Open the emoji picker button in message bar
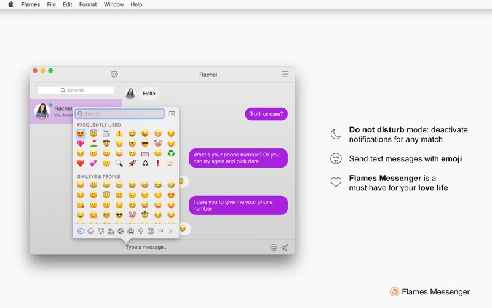This screenshot has height=308, width=492. point(274,248)
